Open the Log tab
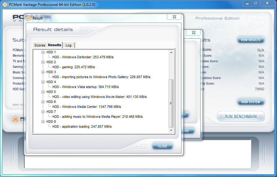 pyautogui.click(x=69, y=45)
